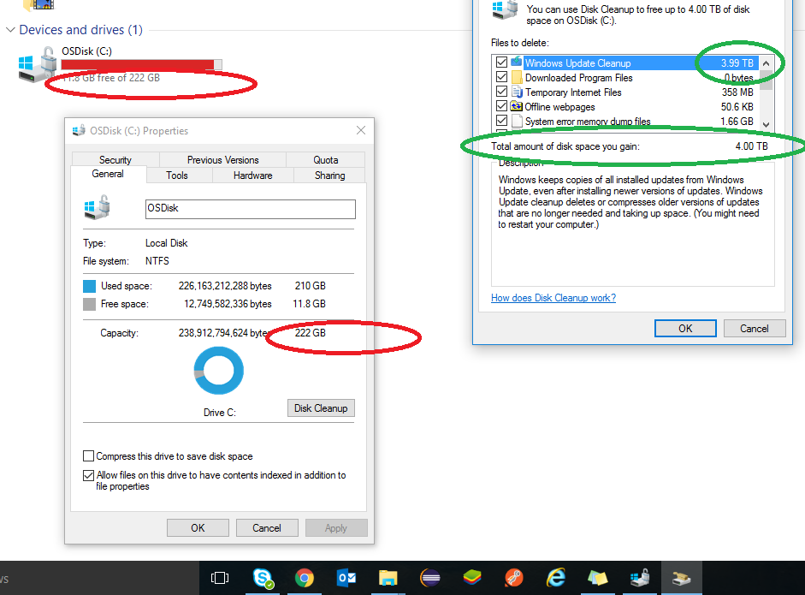Click the OSDisk drive usage bar

click(x=142, y=65)
